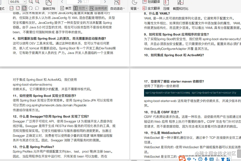241x161 pixels.
Task: Select the actual size 1:1 icon
Action: (x=12, y=8)
